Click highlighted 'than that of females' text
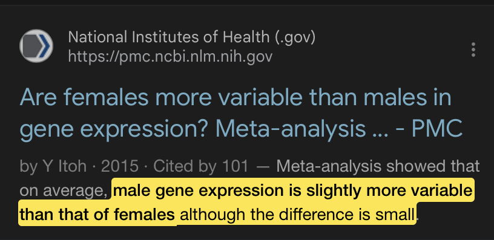This screenshot has height=240, width=494. click(x=97, y=215)
